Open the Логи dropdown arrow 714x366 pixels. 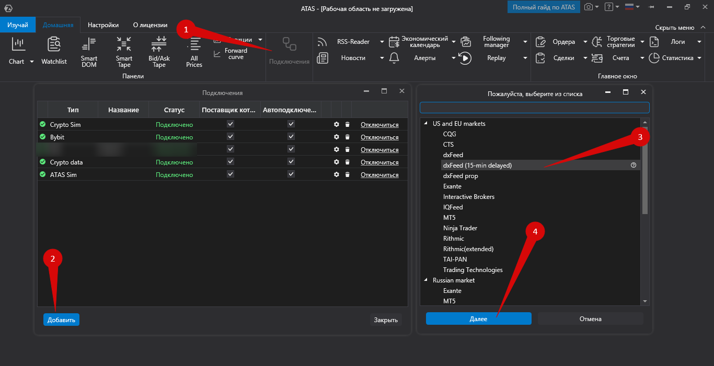(x=699, y=42)
